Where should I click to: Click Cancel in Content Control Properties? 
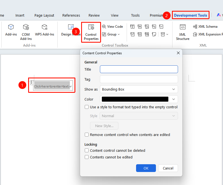pyautogui.click(x=168, y=168)
